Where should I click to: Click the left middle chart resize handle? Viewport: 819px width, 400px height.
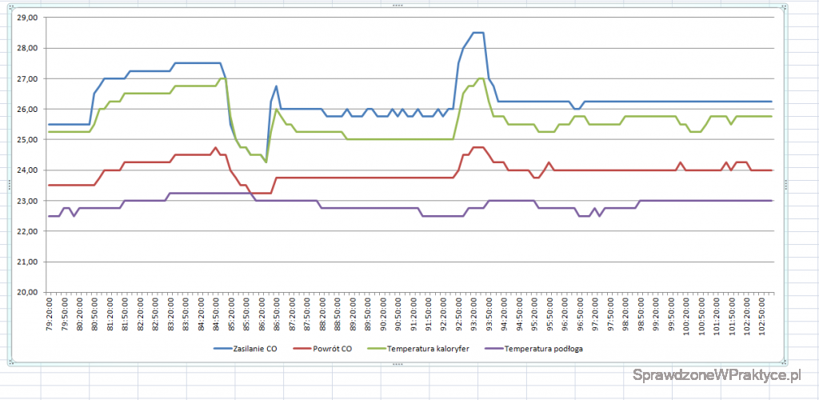[10, 185]
